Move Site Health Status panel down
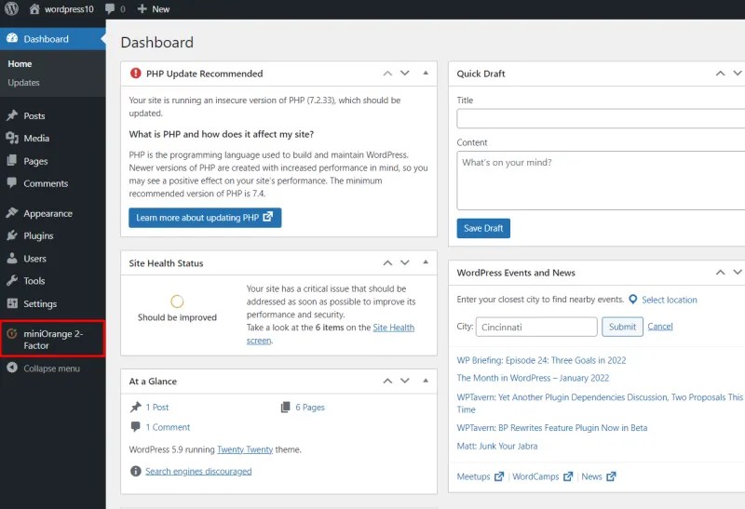745x509 pixels. [405, 262]
